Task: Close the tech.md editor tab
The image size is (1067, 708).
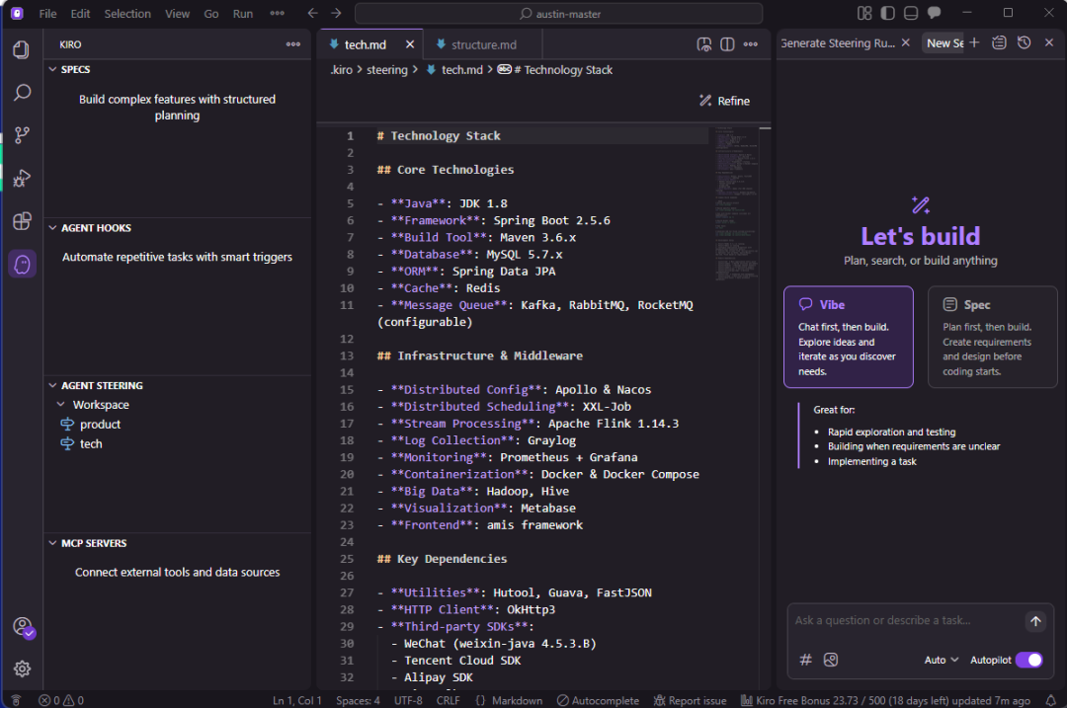Action: click(x=410, y=44)
